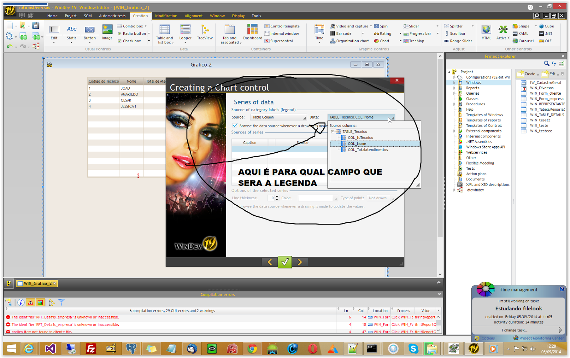This screenshot has width=570, height=358.
Task: Insert an HTML control
Action: coord(486,32)
